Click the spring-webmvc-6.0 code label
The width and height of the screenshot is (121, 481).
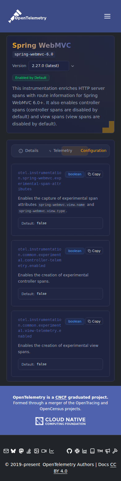(34, 54)
